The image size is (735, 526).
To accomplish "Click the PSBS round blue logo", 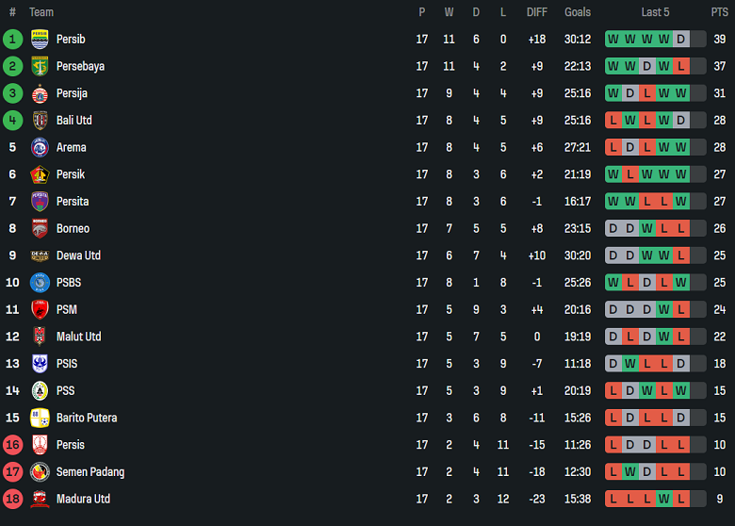I will pos(40,282).
